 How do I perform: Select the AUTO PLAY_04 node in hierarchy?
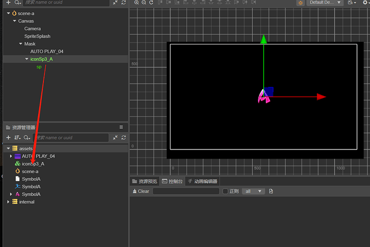point(47,51)
